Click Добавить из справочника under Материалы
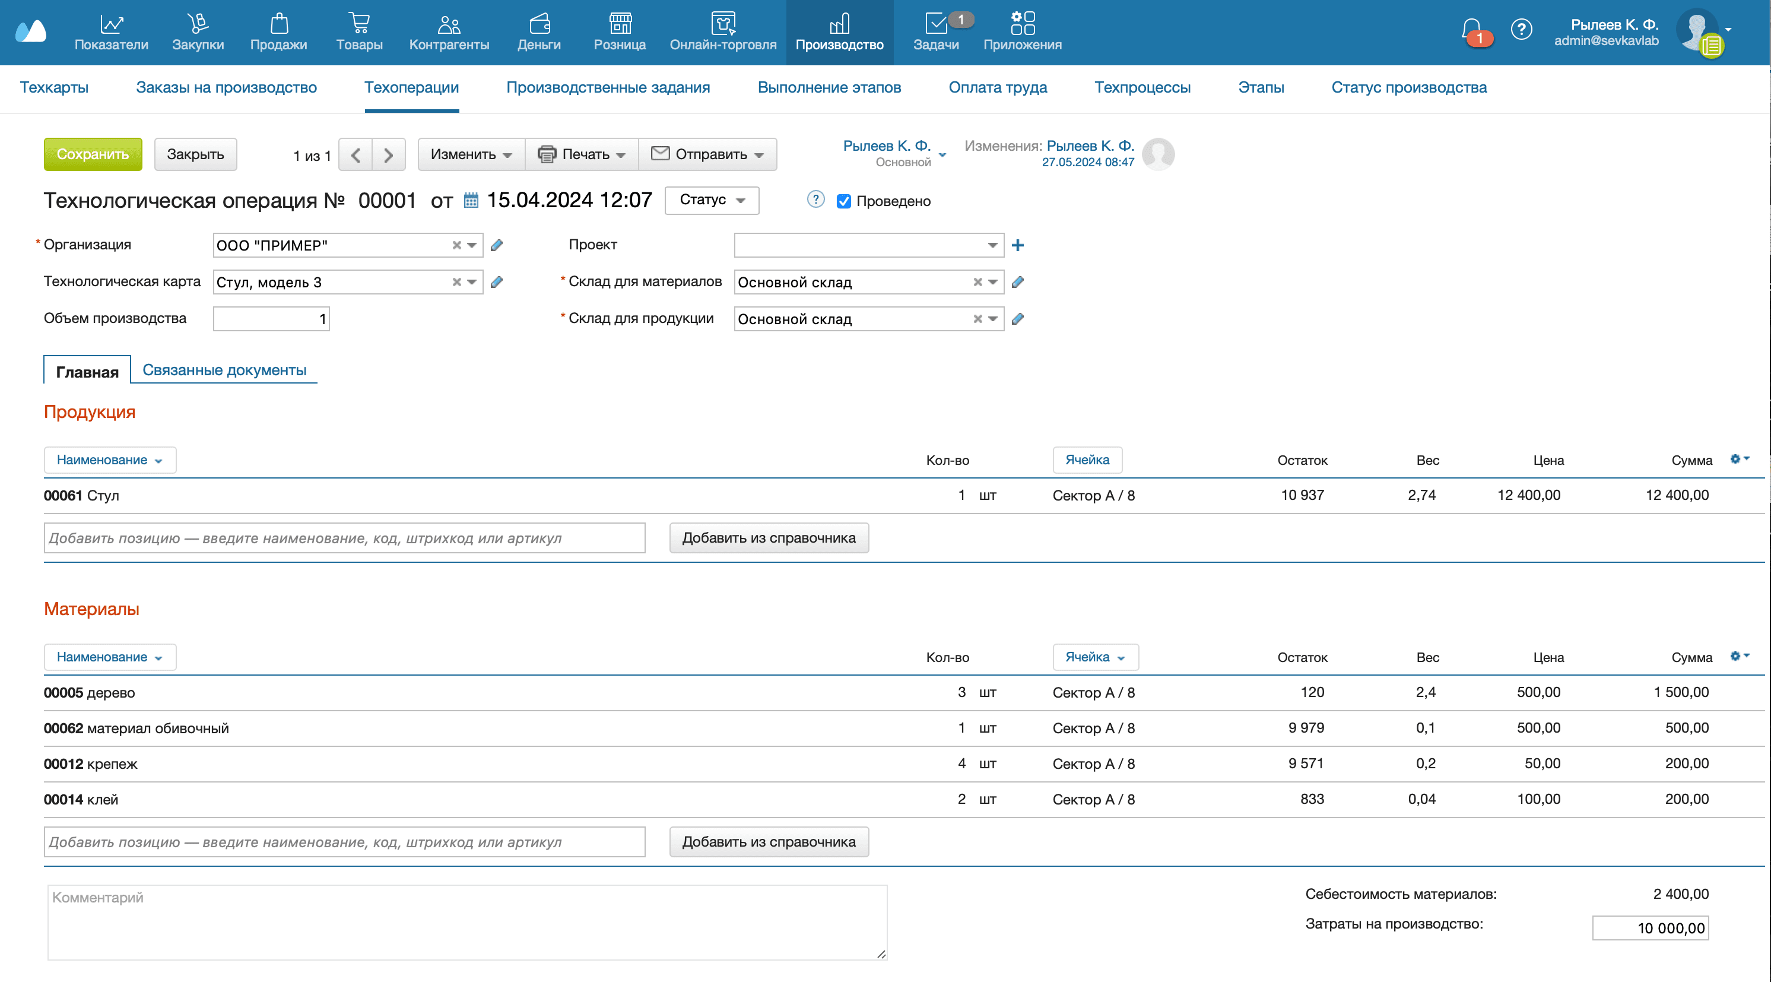Screen dimensions: 1771x982 coord(769,842)
